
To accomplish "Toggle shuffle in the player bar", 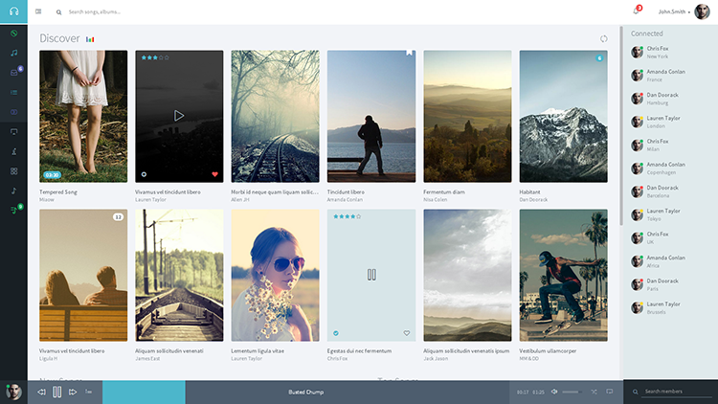I will tap(594, 393).
